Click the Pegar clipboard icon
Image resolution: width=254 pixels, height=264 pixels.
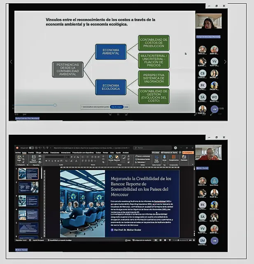pyautogui.click(x=19, y=159)
